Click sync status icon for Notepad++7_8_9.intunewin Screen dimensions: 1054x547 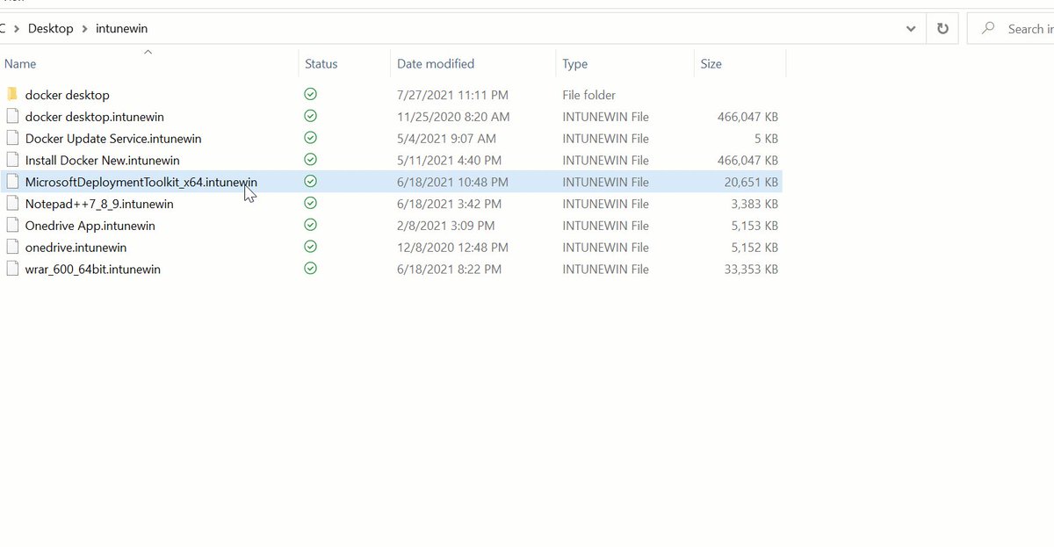click(x=310, y=203)
